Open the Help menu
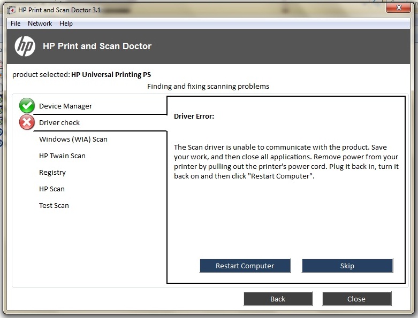Screen dimensions: 418x318 point(66,24)
